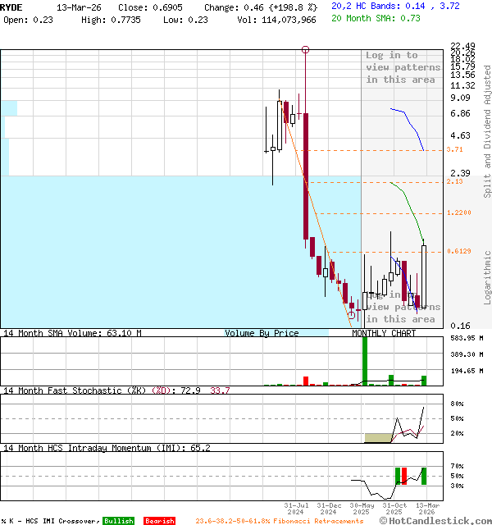The width and height of the screenshot is (492, 525).
Task: Click the shaded box in the stochastic panel
Action: tap(378, 438)
